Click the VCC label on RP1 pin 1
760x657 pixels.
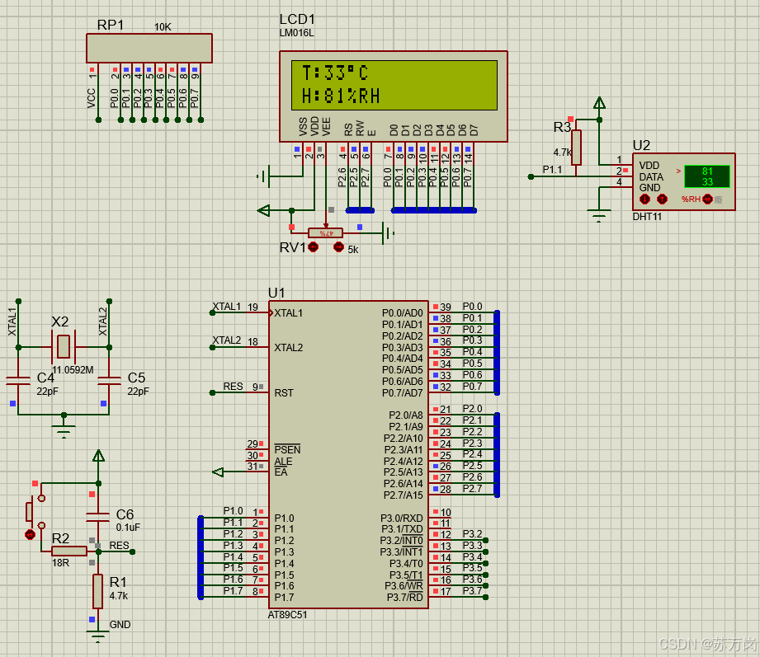[91, 98]
